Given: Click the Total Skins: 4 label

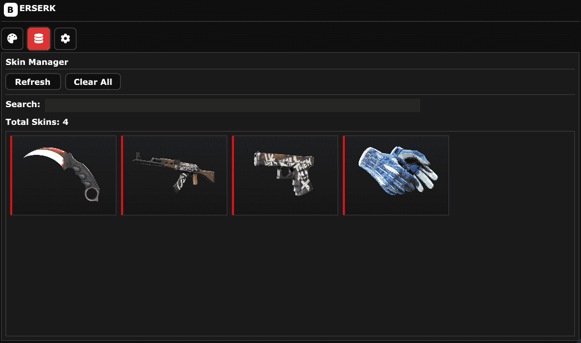Looking at the screenshot, I should tap(37, 122).
